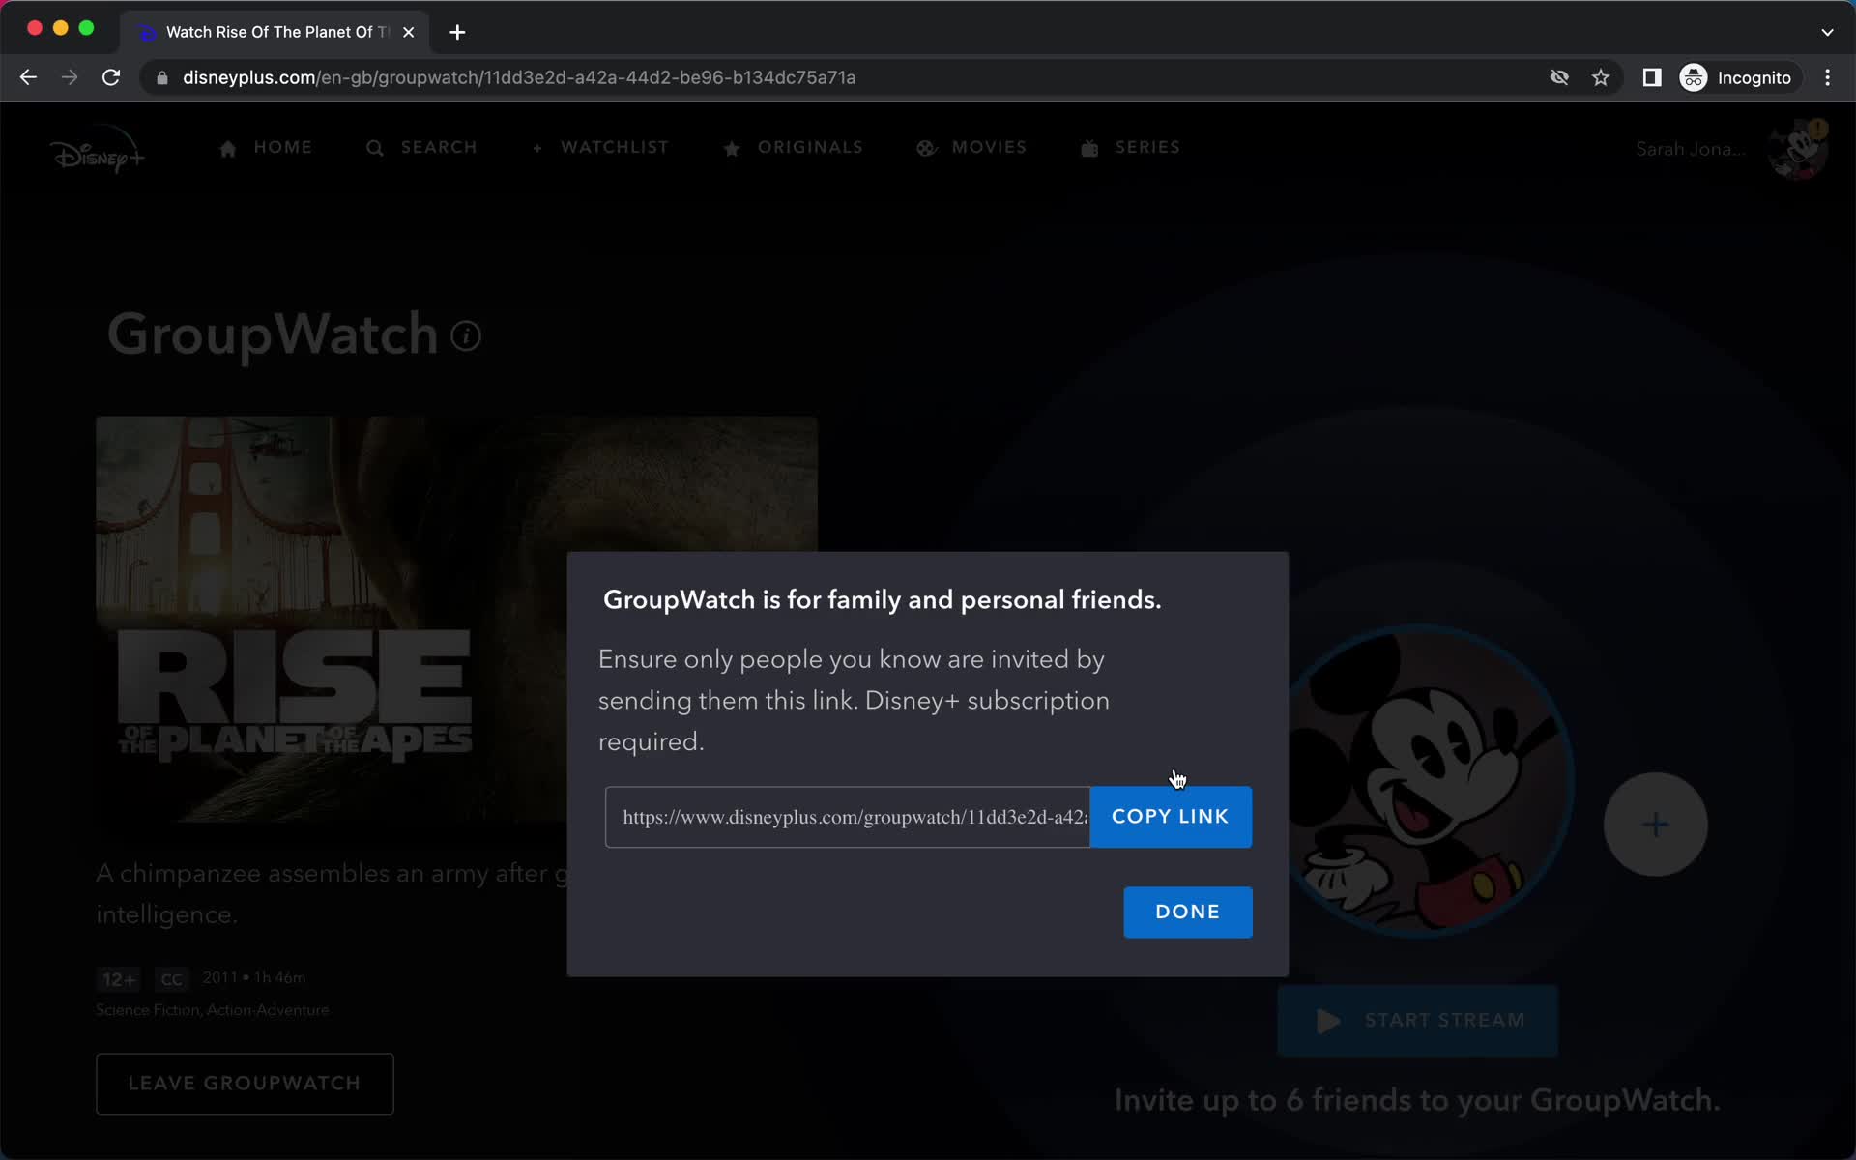
Task: Click the plus icon to invite friends
Action: coord(1655,825)
